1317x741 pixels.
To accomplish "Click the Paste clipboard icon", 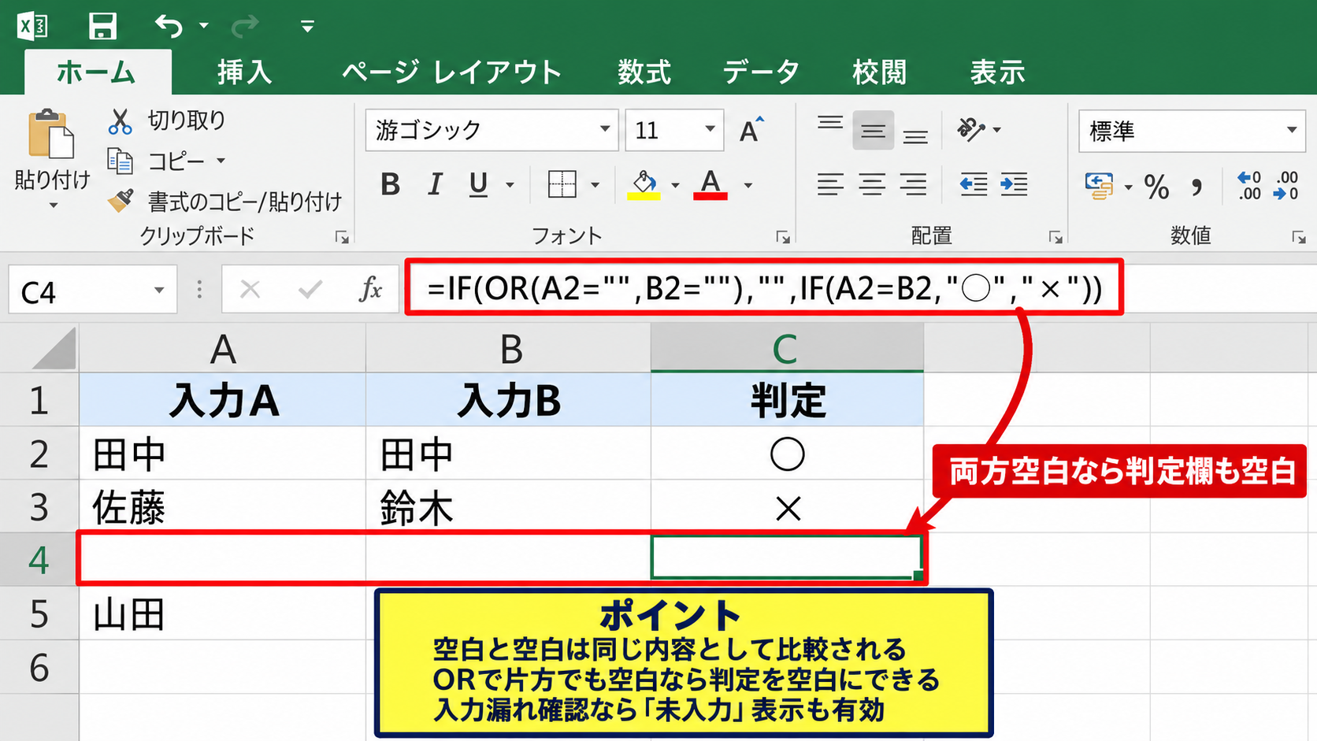I will 50,134.
